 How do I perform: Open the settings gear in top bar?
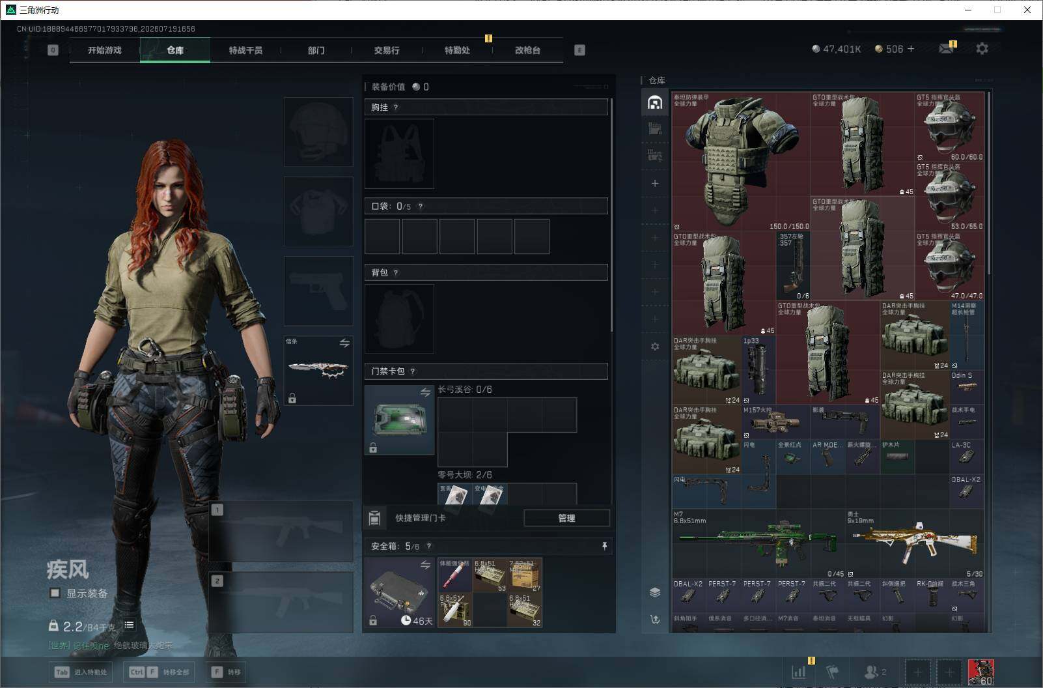click(x=982, y=49)
